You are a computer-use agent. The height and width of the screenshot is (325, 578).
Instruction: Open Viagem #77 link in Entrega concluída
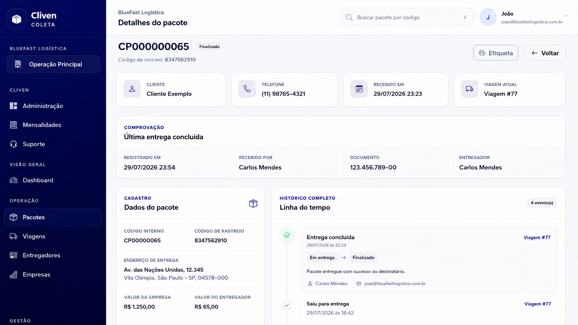click(x=537, y=238)
